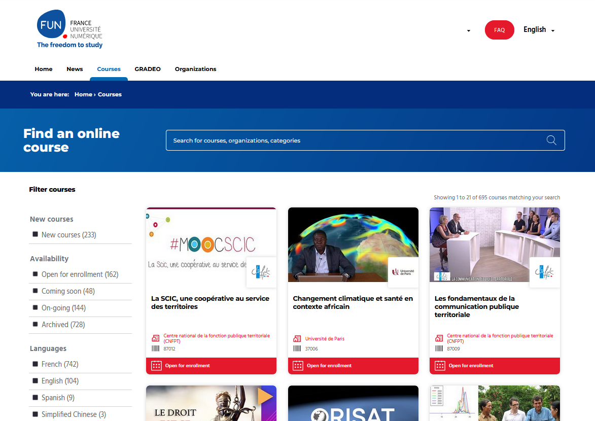Screen dimensions: 595x421
Task: Toggle the Coming soon (48) filter
Action: tap(36, 291)
